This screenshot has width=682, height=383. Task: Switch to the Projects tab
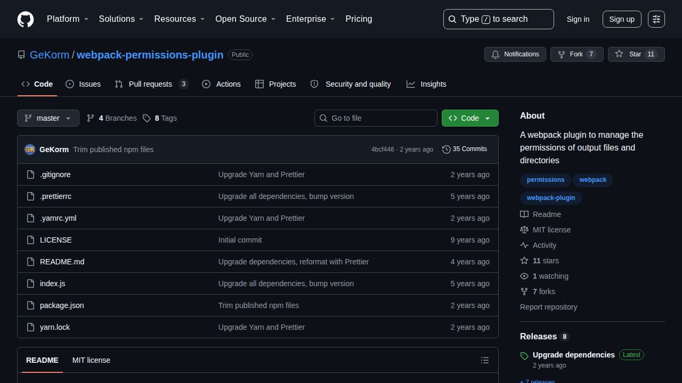pyautogui.click(x=275, y=84)
